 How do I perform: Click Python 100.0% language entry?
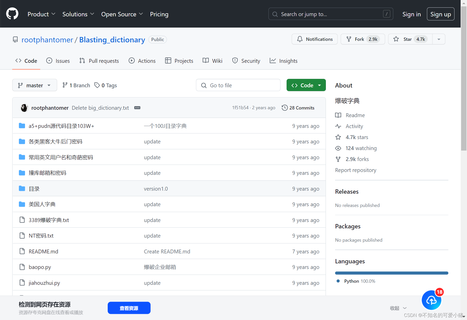point(356,281)
